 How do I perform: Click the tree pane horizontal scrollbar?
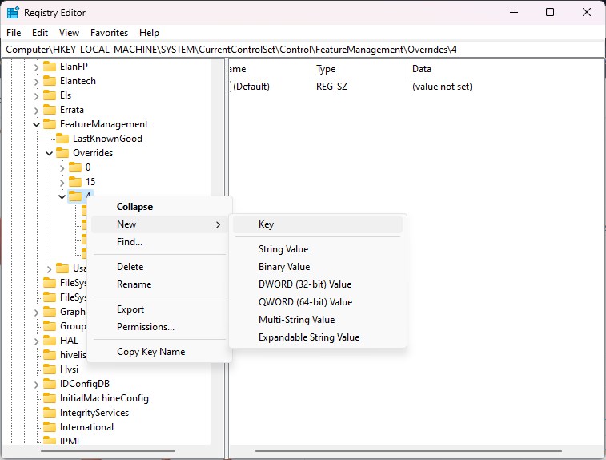pos(108,450)
